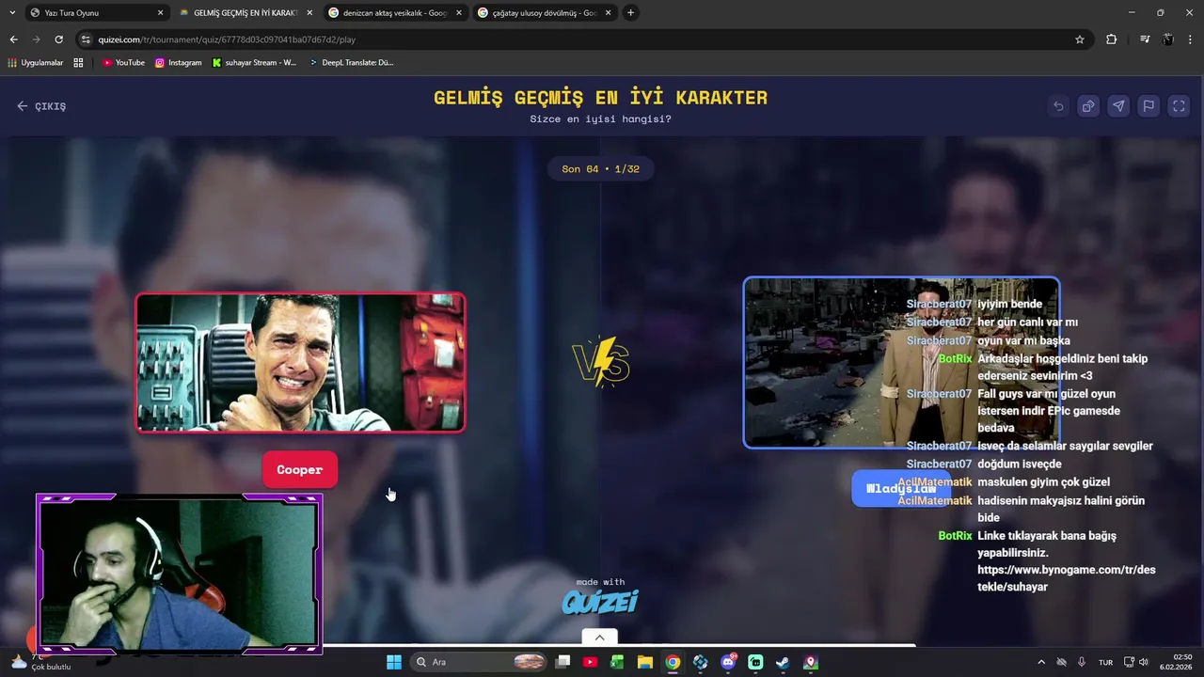Select the Cooper crying image card
The height and width of the screenshot is (677, 1204).
(x=301, y=363)
